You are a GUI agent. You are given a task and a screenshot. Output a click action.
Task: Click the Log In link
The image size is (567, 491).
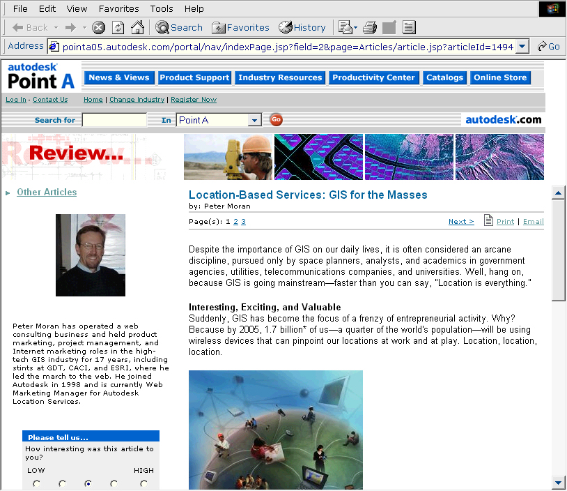pos(16,100)
